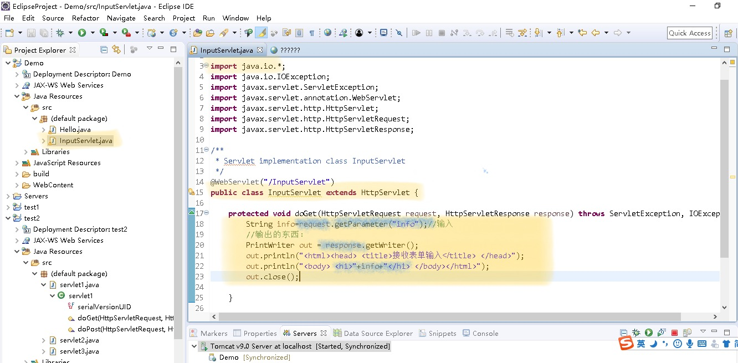Toggle Word Wrap toolbar button
The image size is (738, 363).
[286, 33]
